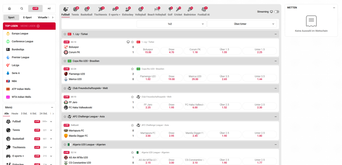The width and height of the screenshot is (342, 165).
Task: Collapse the Copa Rio U20 Brasilien section
Action: pos(276,61)
